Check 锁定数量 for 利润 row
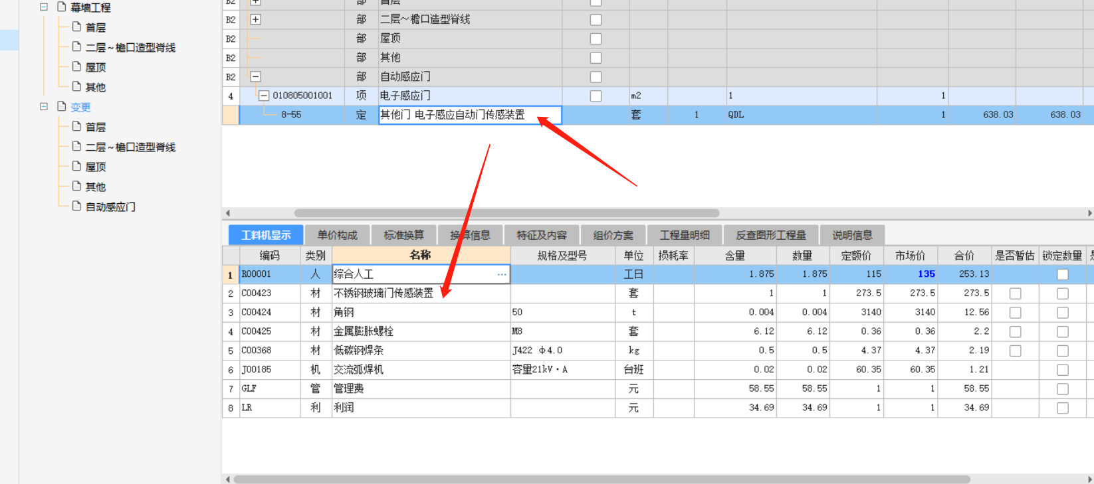Viewport: 1094px width, 484px height. coord(1063,408)
